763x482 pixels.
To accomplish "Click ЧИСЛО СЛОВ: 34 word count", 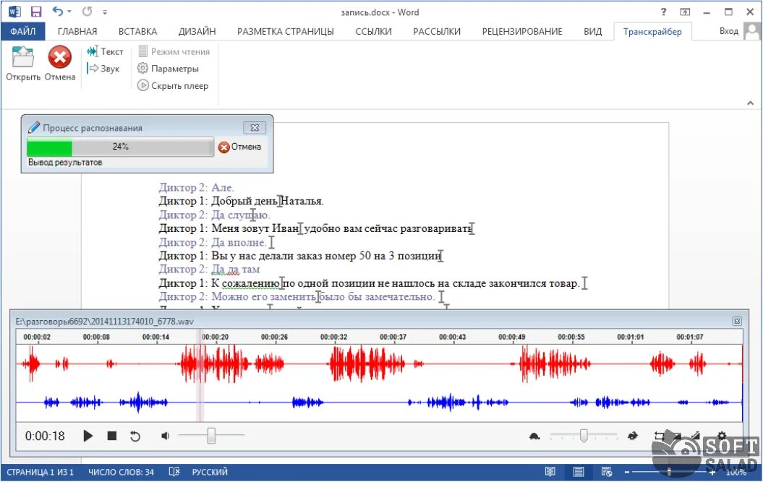I will coord(122,472).
